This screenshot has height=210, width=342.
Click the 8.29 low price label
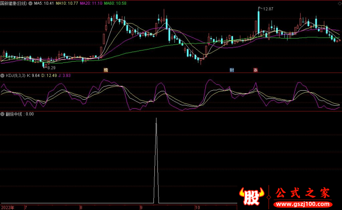pos(51,68)
